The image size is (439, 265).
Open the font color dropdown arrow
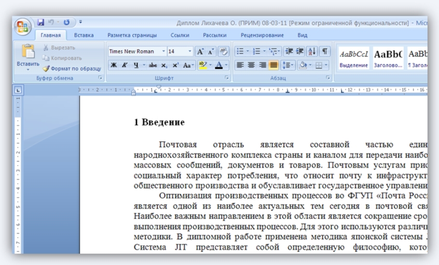coord(226,65)
